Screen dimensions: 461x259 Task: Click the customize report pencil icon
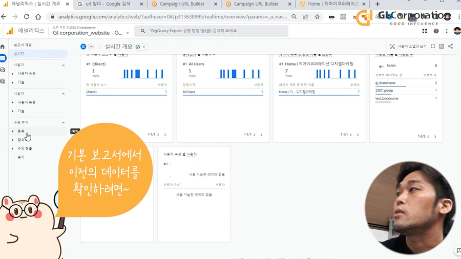click(x=442, y=47)
